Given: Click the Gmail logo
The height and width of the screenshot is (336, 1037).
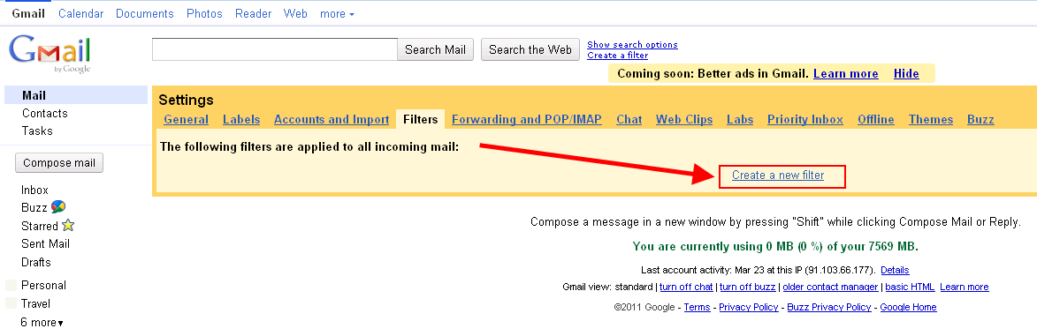Looking at the screenshot, I should [50, 54].
